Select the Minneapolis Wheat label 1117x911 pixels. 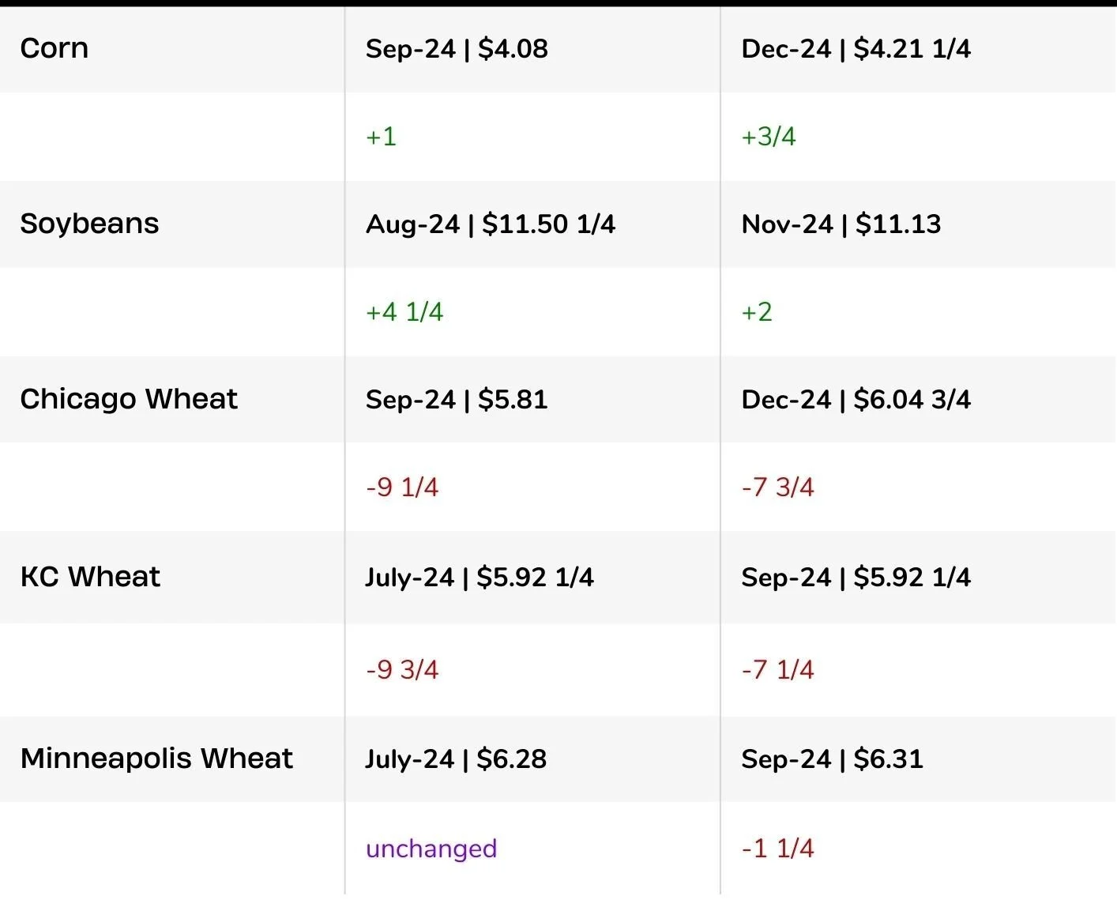click(x=156, y=759)
